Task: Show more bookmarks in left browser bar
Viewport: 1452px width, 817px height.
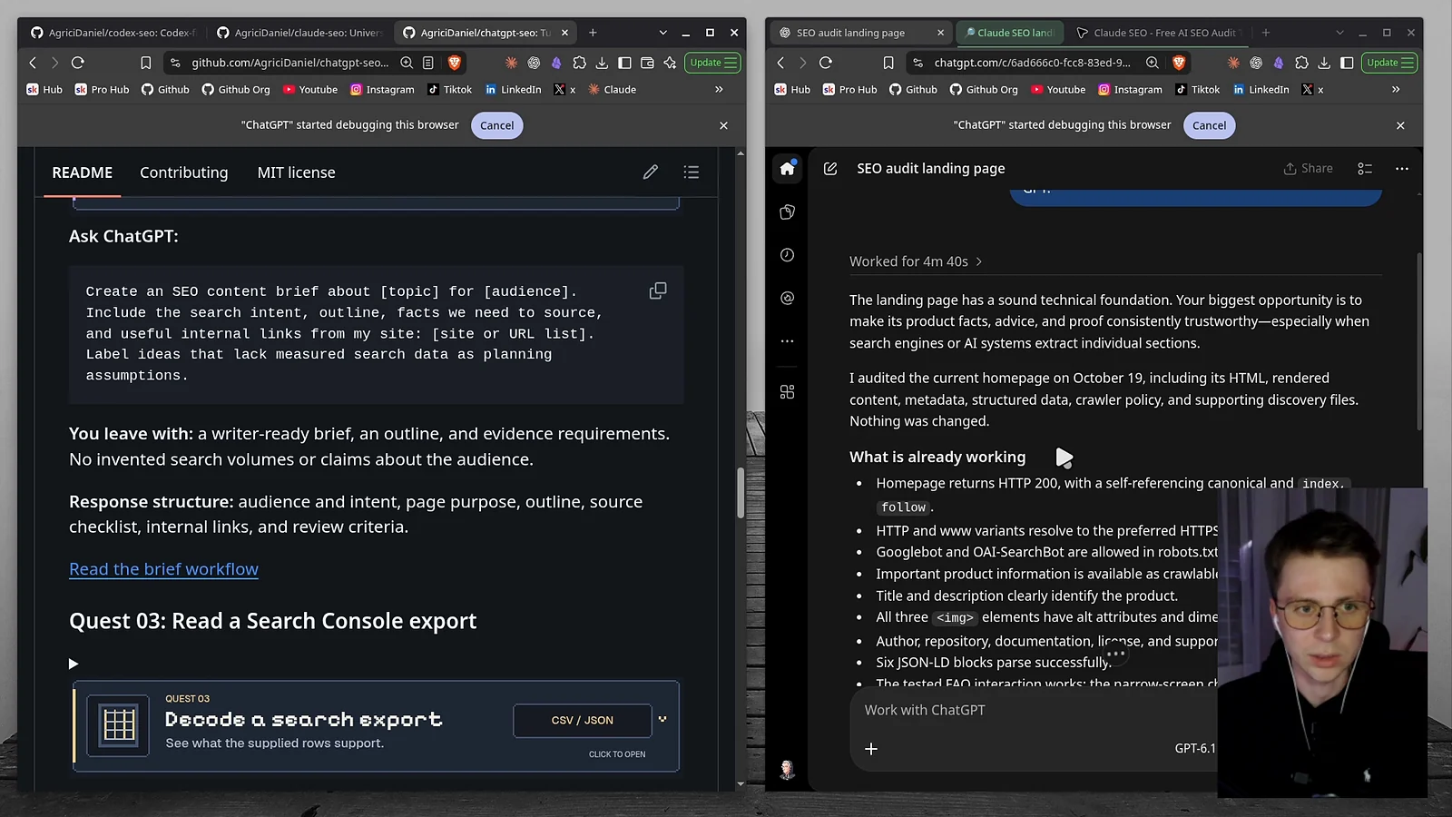Action: pyautogui.click(x=719, y=89)
